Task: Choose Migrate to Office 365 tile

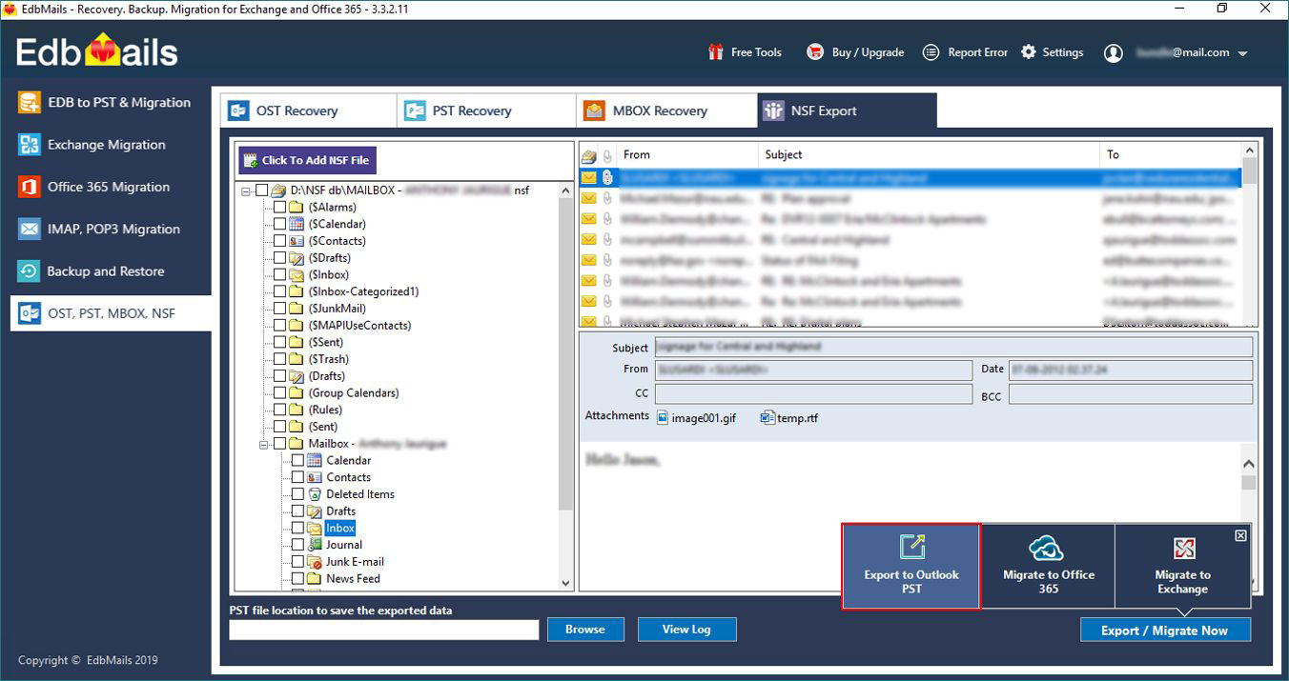Action: click(x=1048, y=566)
